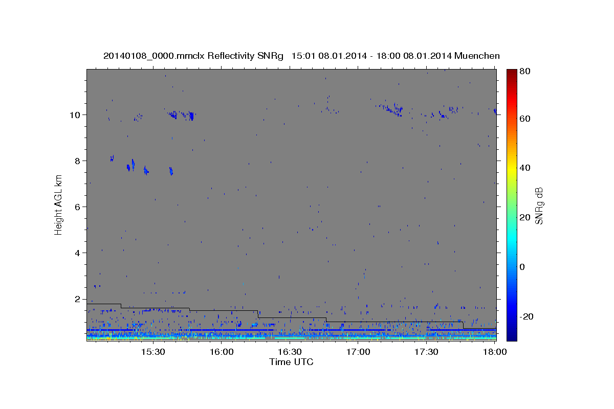Click the colorbar value '-20'
614x409 pixels.
525,316
